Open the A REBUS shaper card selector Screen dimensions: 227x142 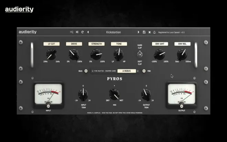(127, 71)
